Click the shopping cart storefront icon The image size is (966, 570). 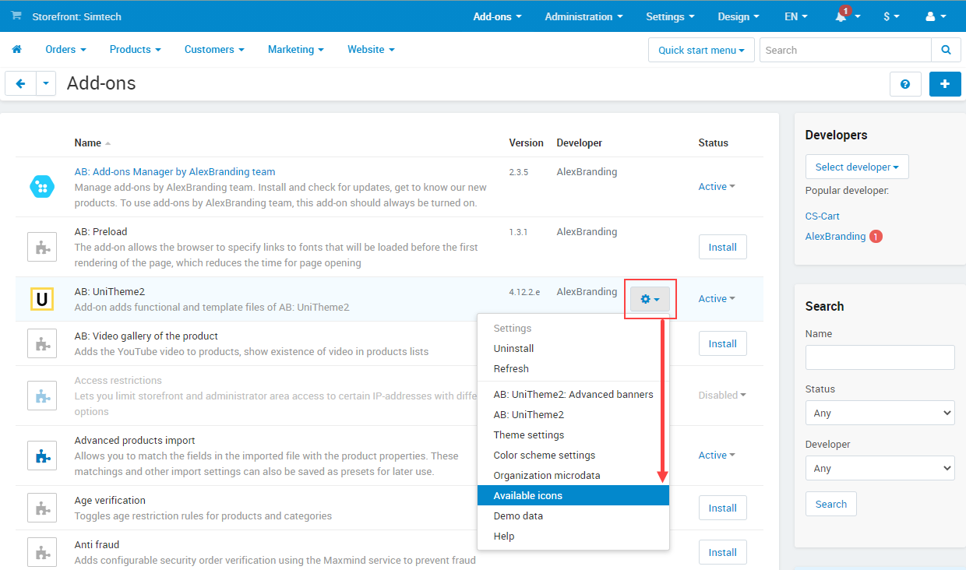16,16
